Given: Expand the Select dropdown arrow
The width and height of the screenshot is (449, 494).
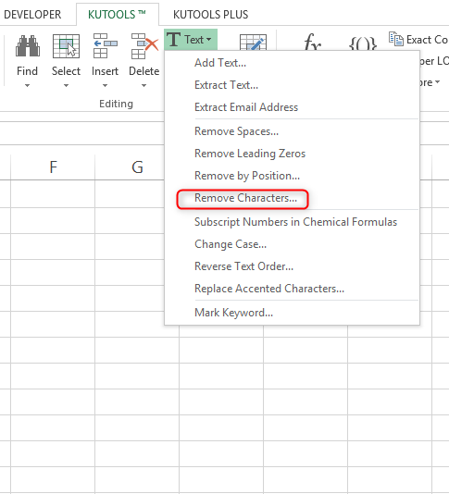Looking at the screenshot, I should 66,85.
